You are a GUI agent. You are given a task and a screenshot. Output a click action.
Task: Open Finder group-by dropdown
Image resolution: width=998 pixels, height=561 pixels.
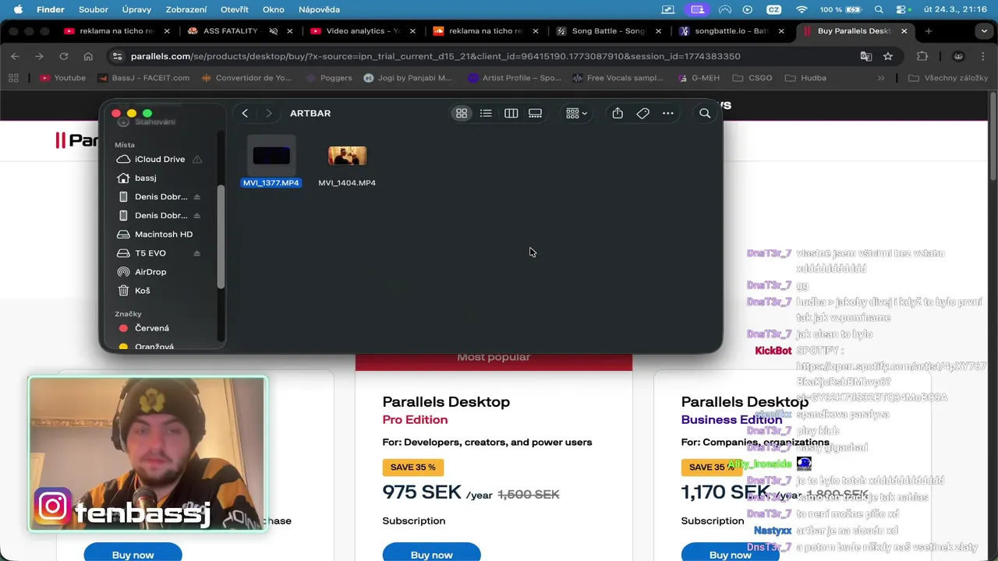[x=577, y=113]
